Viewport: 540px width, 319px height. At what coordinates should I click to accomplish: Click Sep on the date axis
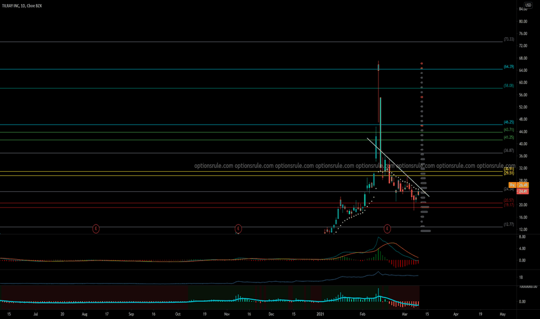tap(131, 314)
